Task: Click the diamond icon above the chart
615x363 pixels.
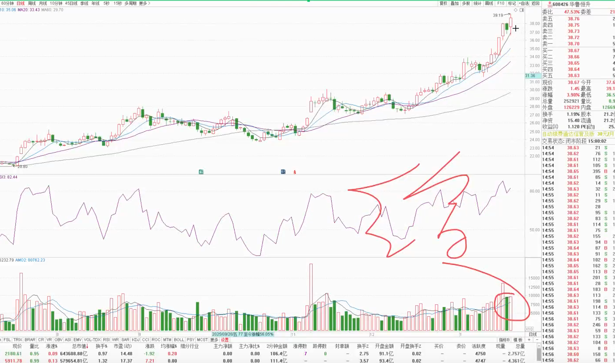Action: (x=516, y=10)
